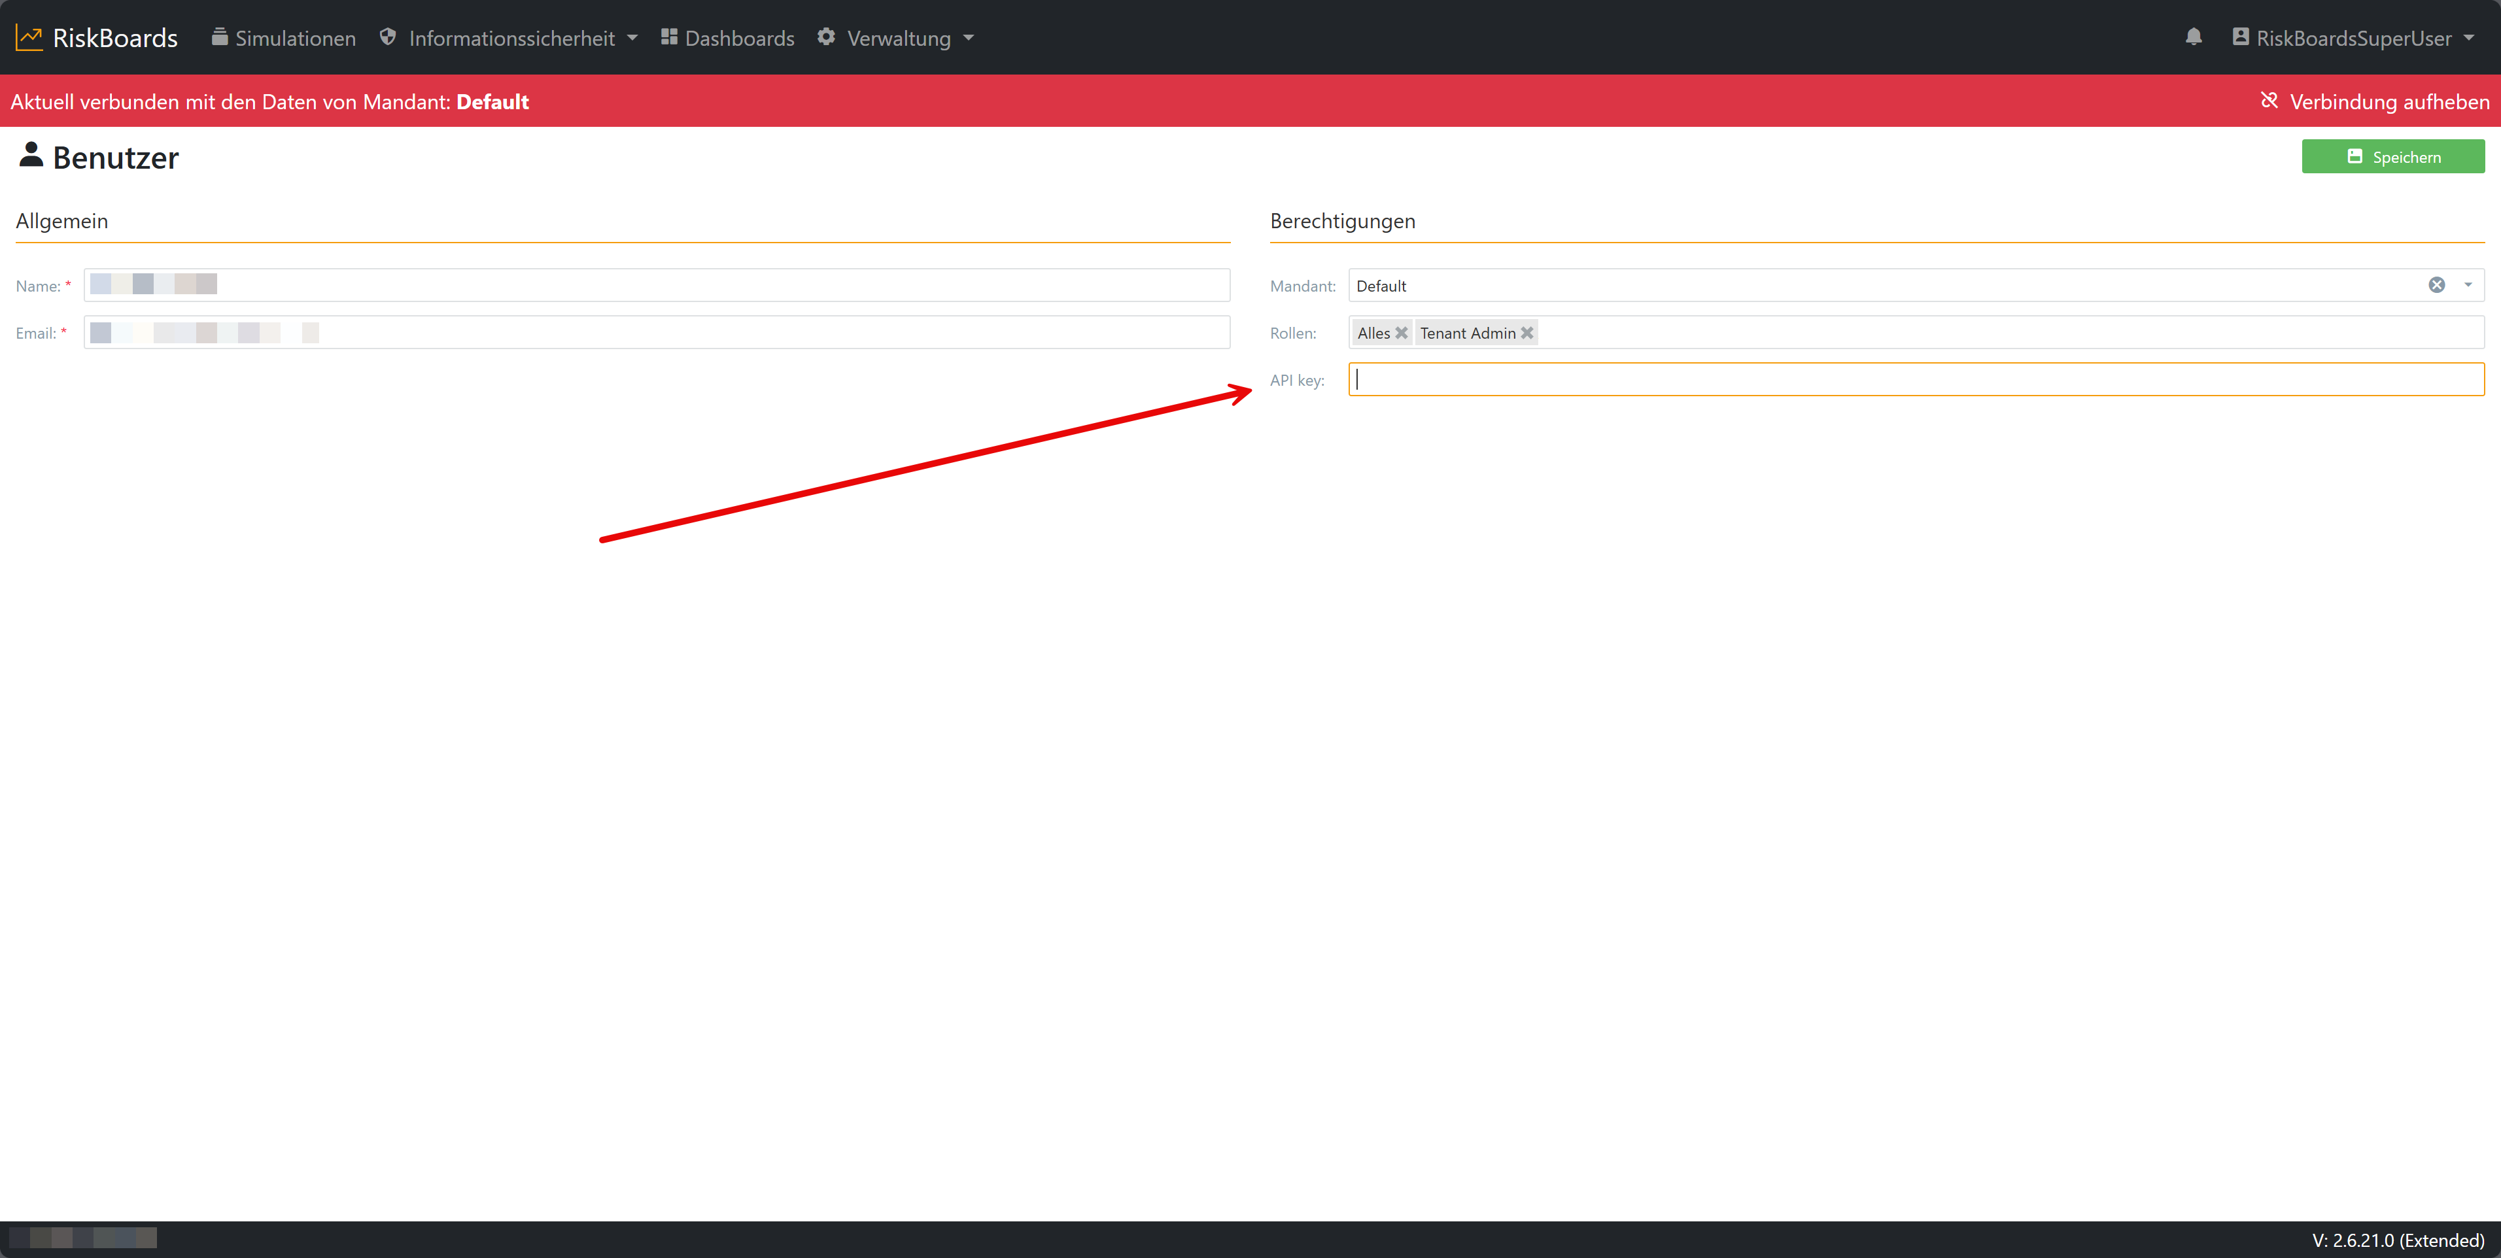This screenshot has width=2501, height=1258.
Task: Click the Verbindung aufheben link
Action: pyautogui.click(x=2389, y=102)
